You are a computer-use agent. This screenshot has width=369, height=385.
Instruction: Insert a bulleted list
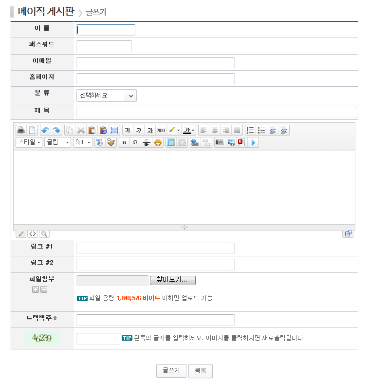[x=261, y=130]
